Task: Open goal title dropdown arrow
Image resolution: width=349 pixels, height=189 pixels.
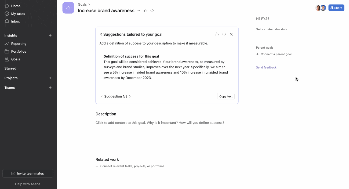Action: click(139, 11)
